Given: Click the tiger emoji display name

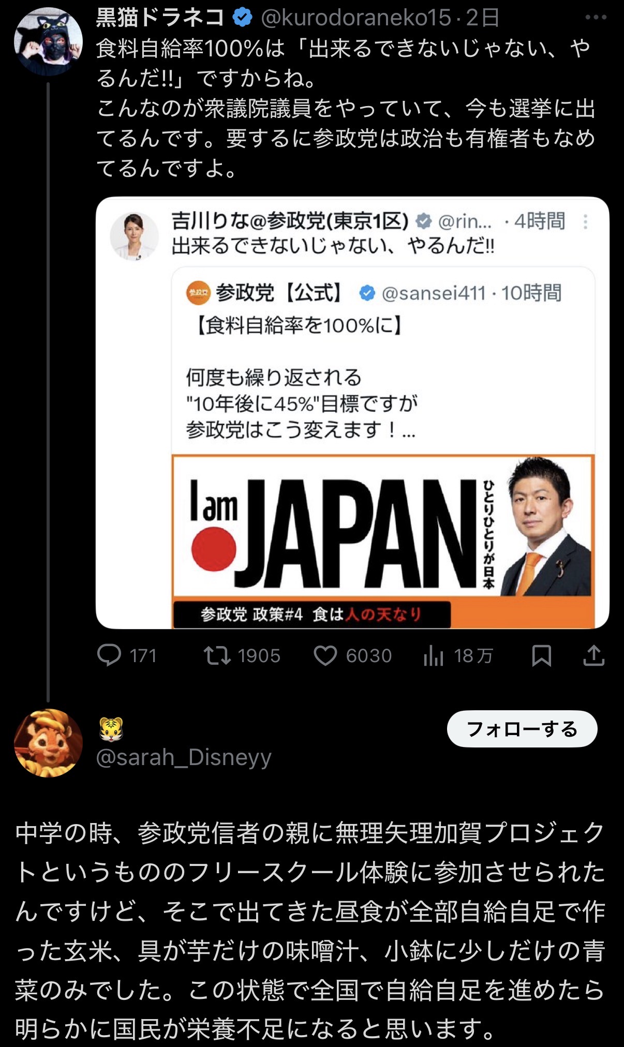Looking at the screenshot, I should pyautogui.click(x=111, y=729).
